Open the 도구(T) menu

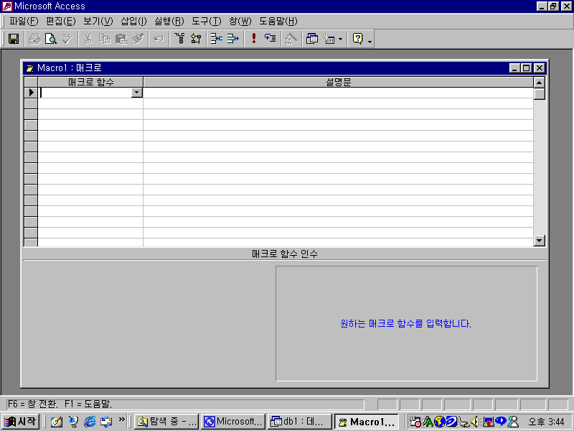pos(206,21)
